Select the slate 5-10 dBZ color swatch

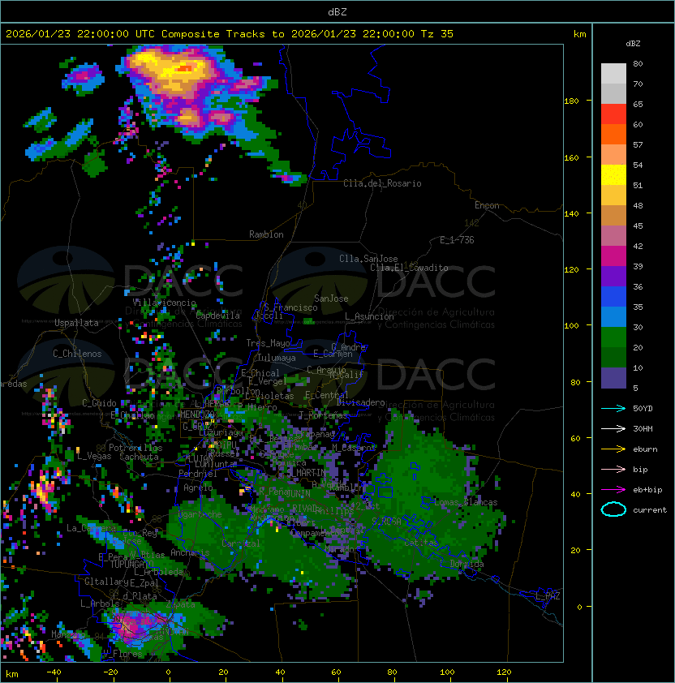(613, 378)
